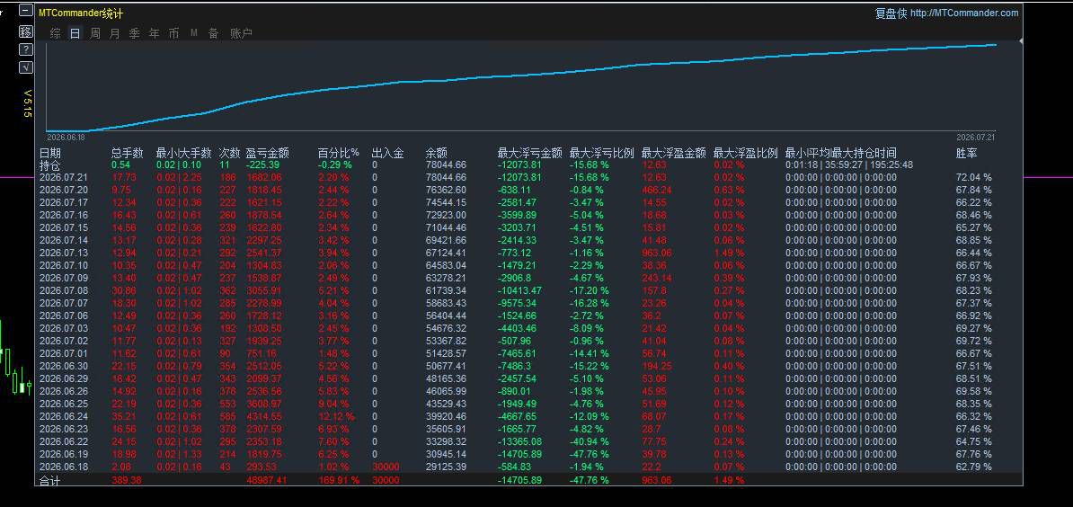The width and height of the screenshot is (1073, 507).
Task: Click the 胜率 win rate column header
Action: (x=966, y=153)
